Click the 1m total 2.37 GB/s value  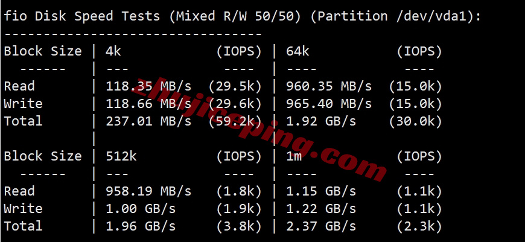[321, 226]
